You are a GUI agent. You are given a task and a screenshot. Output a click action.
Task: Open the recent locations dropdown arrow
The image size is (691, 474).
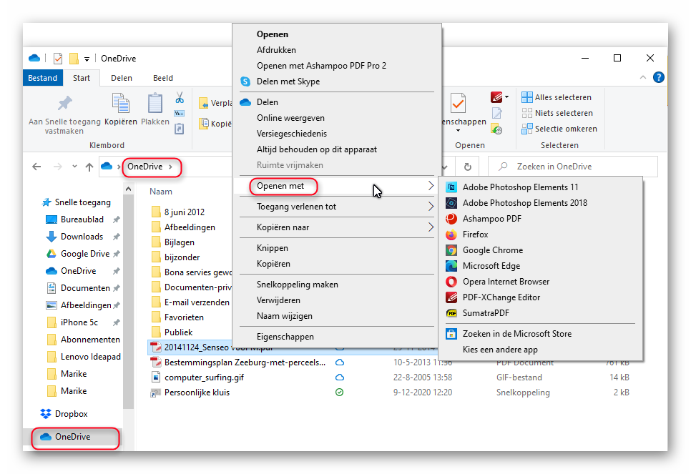point(74,167)
